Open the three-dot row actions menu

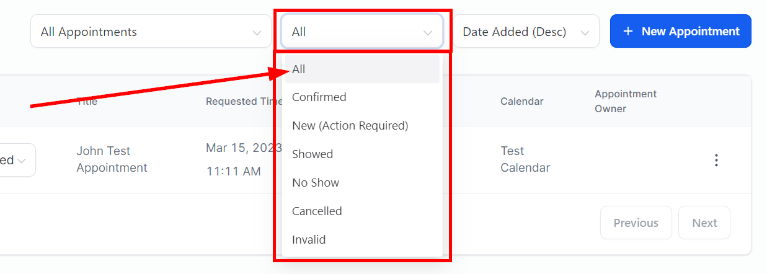pos(716,161)
